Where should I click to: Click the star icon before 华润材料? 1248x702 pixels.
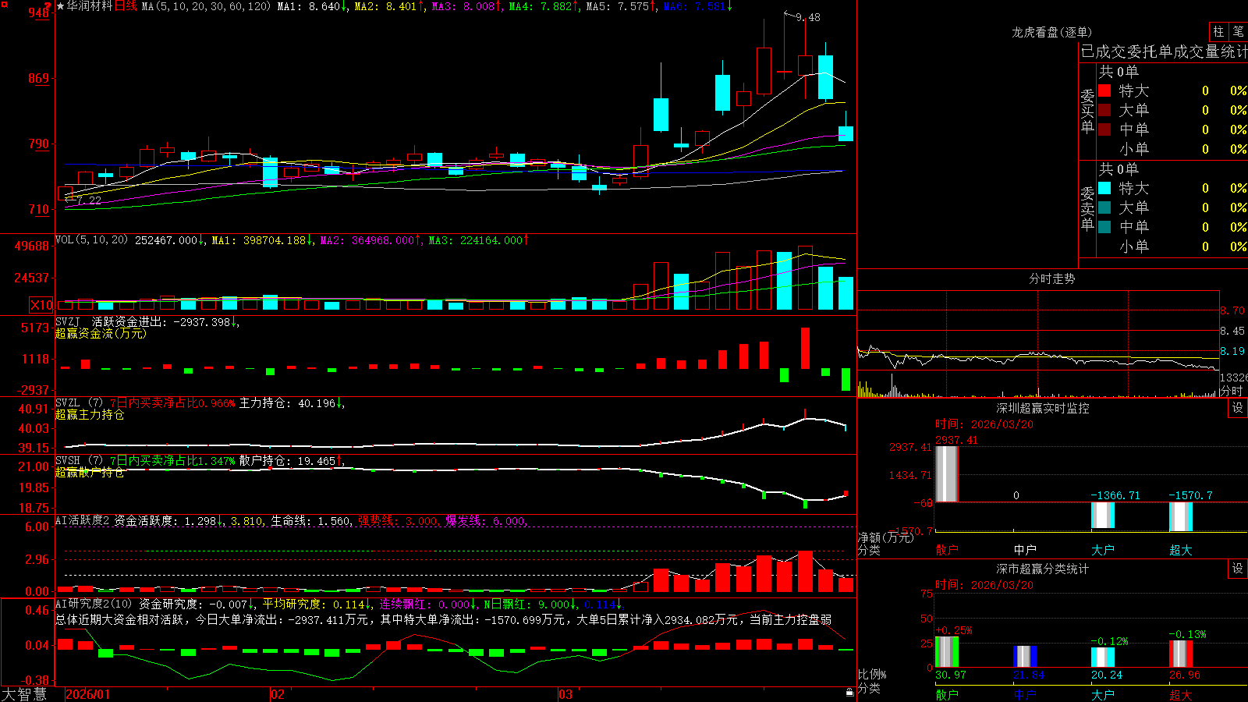pos(61,6)
